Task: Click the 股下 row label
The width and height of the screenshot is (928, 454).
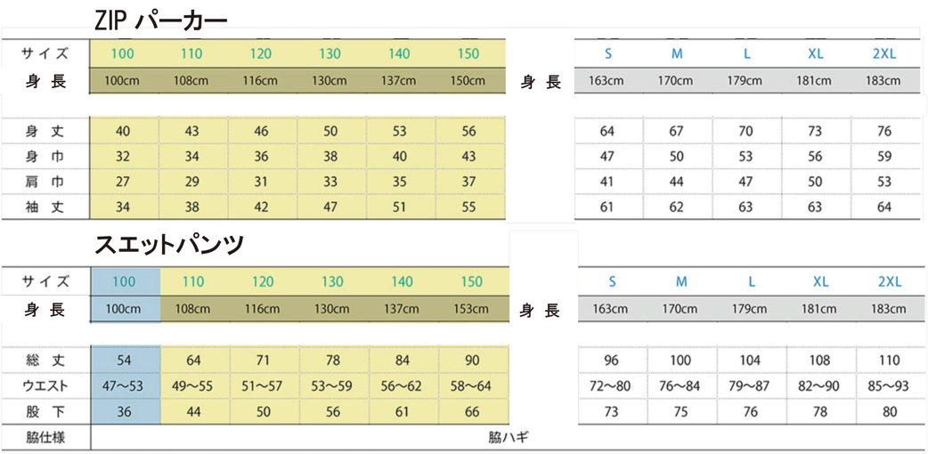Action: pos(45,412)
